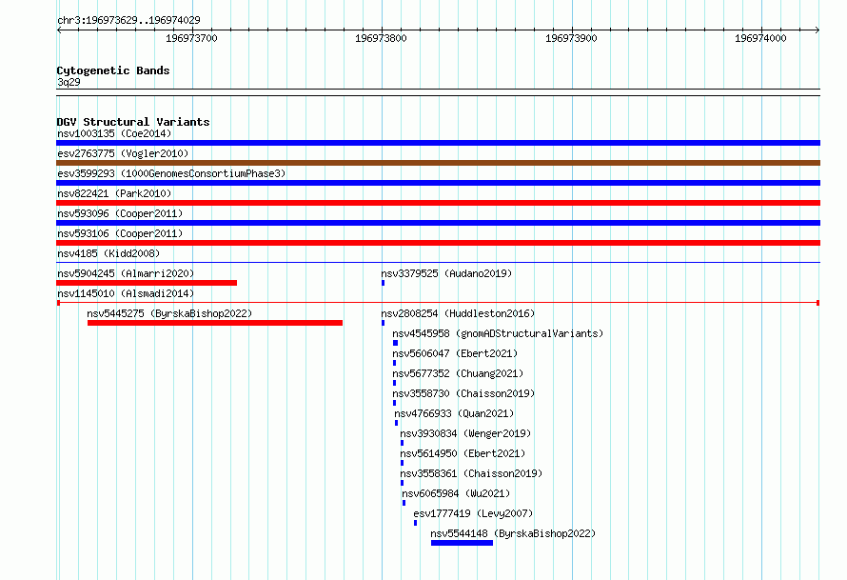Click the blue marker under nsv6065984
Image resolution: width=847 pixels, height=580 pixels.
point(404,503)
